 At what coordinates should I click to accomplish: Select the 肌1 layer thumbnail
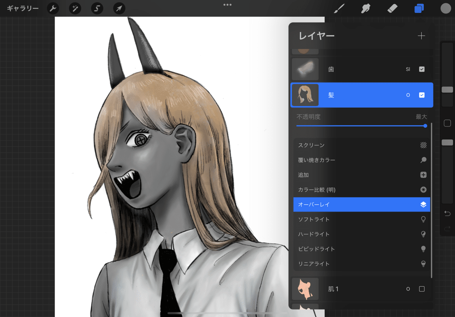(x=305, y=289)
